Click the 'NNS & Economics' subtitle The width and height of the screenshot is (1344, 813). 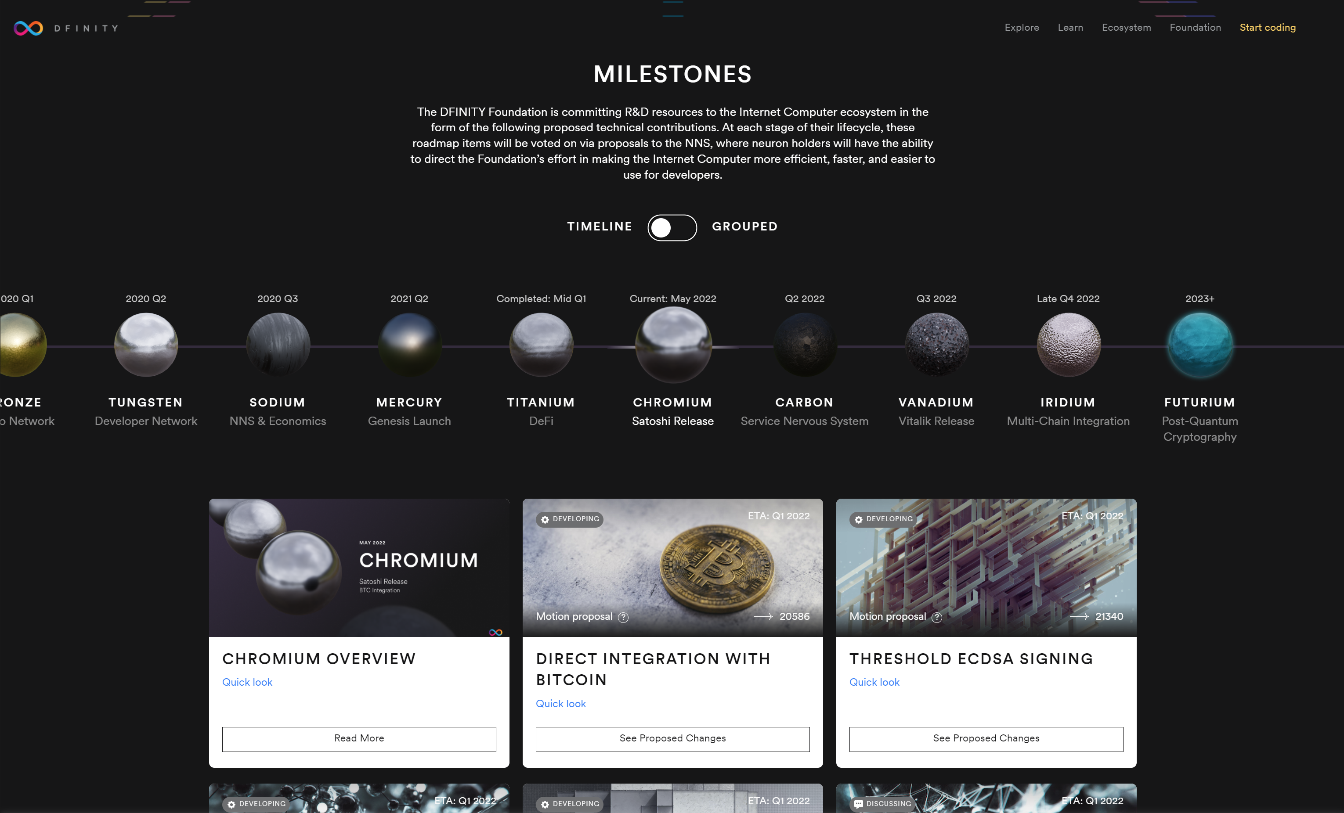pyautogui.click(x=278, y=421)
